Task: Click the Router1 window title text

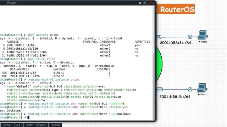Action: tap(12, 3)
